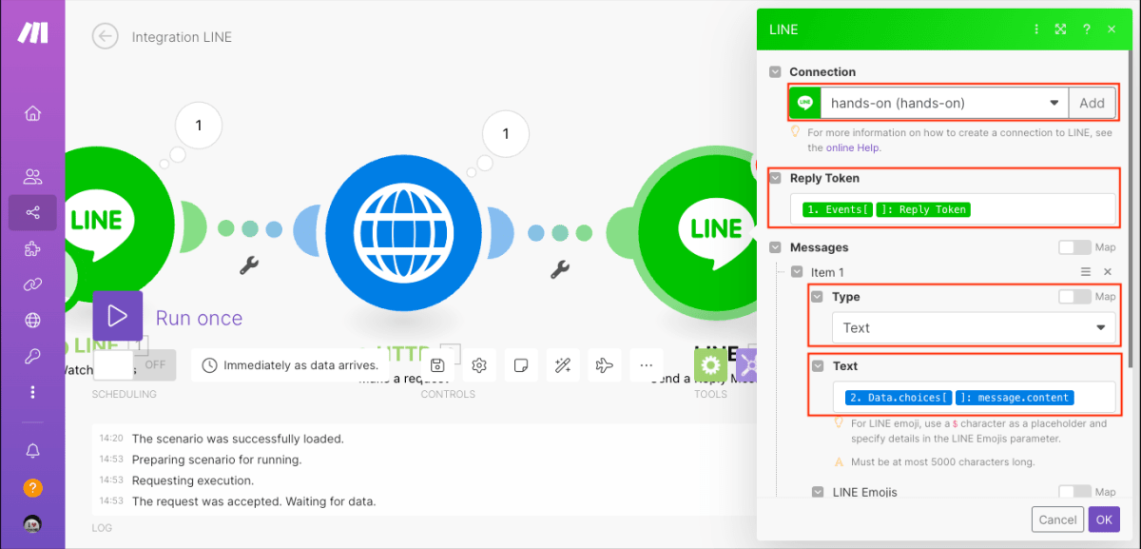Screen dimensions: 1141x549
Task: Go back with the arrow beside Integration LINE
Action: click(105, 36)
